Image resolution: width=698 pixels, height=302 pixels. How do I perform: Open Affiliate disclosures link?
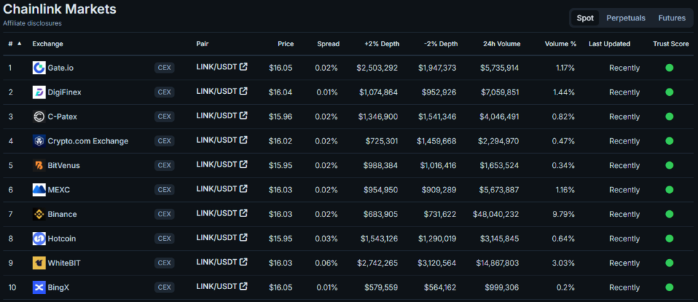point(32,23)
